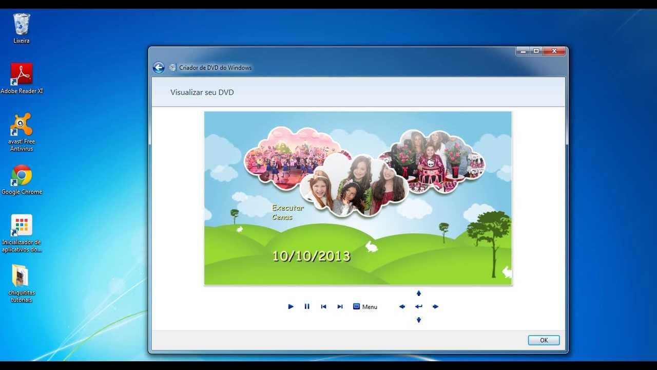Skip to the previous chapter
Screen dimensions: 657x370
tap(323, 307)
